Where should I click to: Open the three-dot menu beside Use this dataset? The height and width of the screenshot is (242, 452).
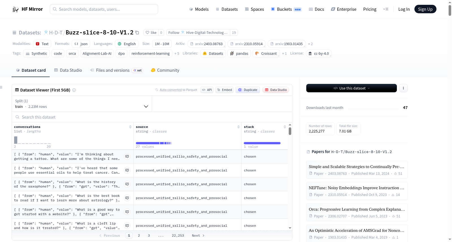point(403,88)
